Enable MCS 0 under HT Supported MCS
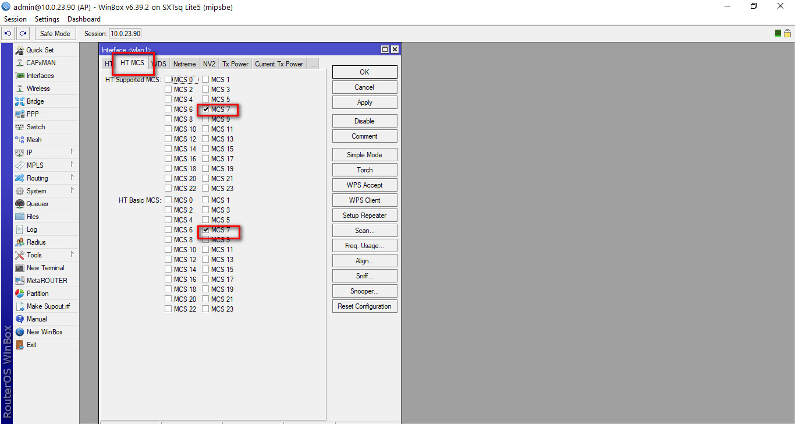The height and width of the screenshot is (424, 795). [168, 80]
